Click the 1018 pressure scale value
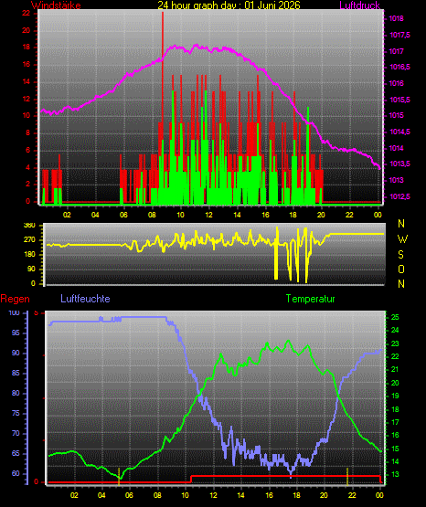The width and height of the screenshot is (426, 507). pyautogui.click(x=396, y=19)
